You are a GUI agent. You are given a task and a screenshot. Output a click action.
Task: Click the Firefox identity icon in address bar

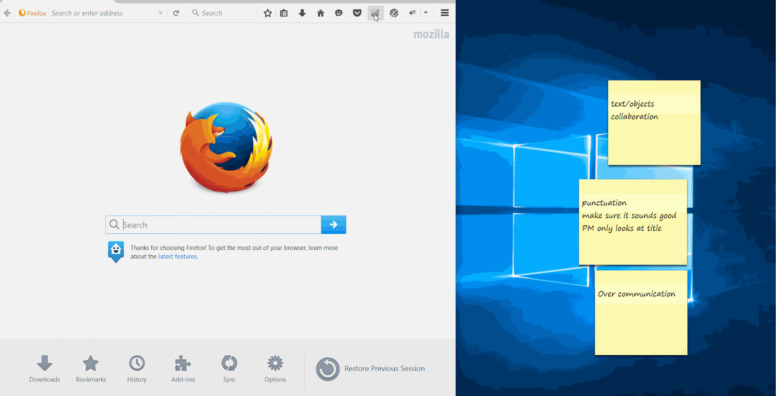[32, 13]
